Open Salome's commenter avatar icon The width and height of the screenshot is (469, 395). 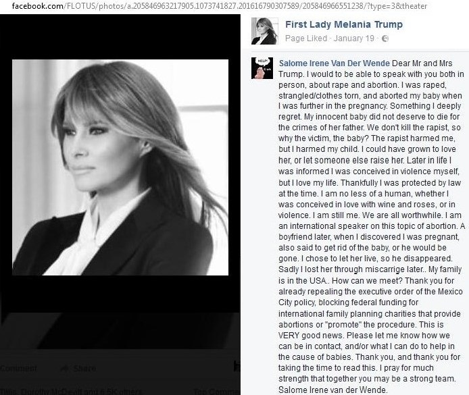pyautogui.click(x=262, y=68)
